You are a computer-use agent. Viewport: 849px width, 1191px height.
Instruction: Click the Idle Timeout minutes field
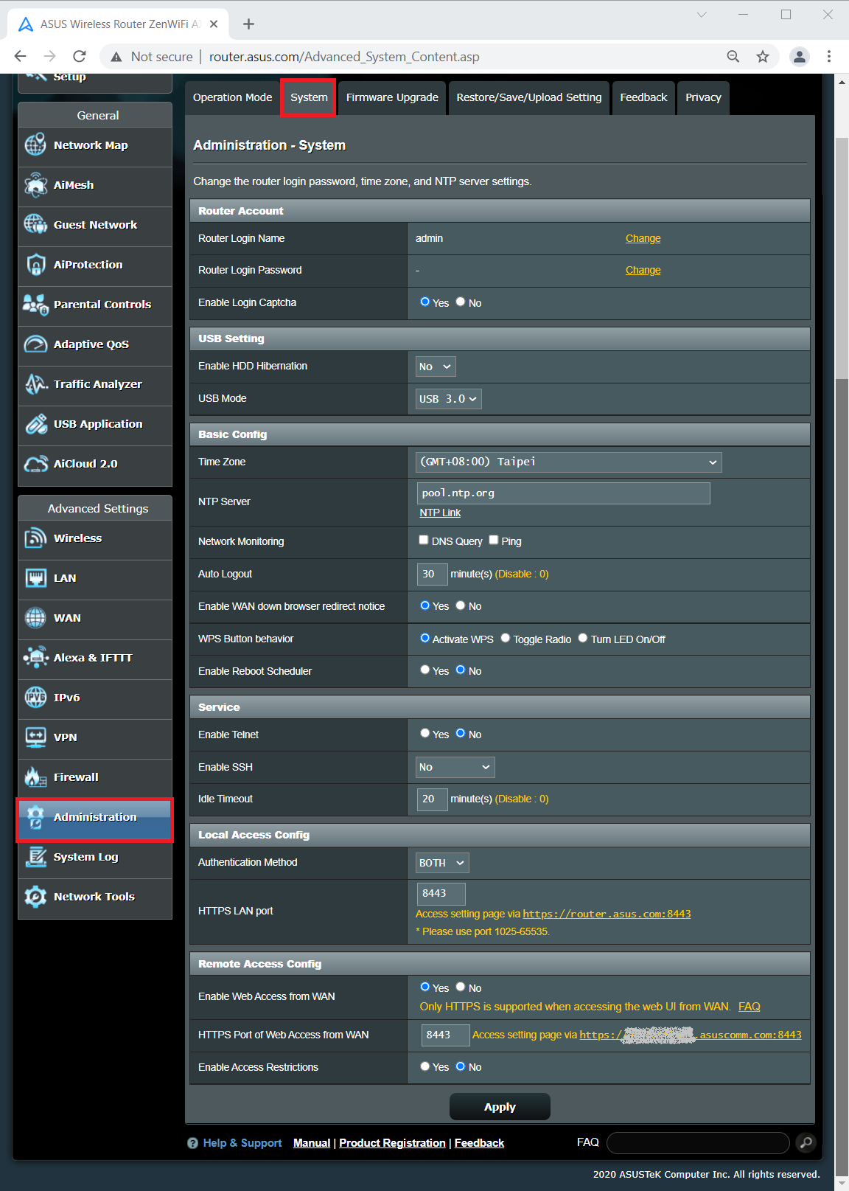tap(433, 799)
